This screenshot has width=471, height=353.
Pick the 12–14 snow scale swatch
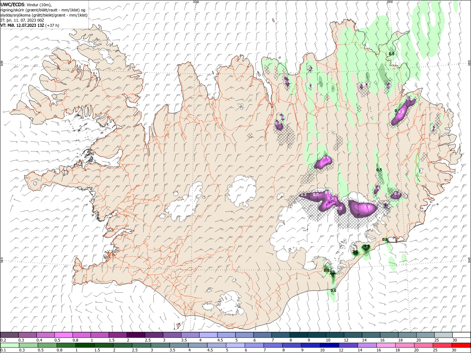(353, 335)
